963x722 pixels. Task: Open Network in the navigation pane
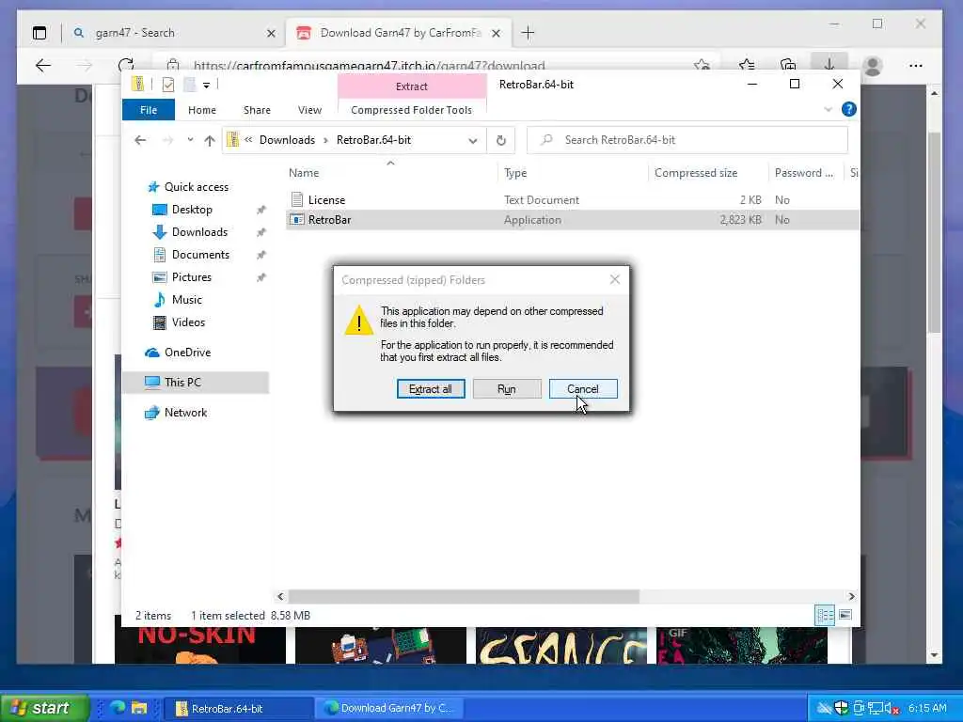point(185,413)
